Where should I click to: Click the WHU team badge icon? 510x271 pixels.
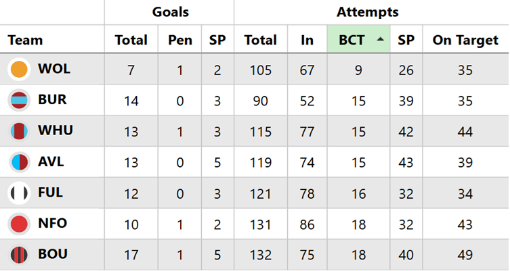[x=19, y=131]
